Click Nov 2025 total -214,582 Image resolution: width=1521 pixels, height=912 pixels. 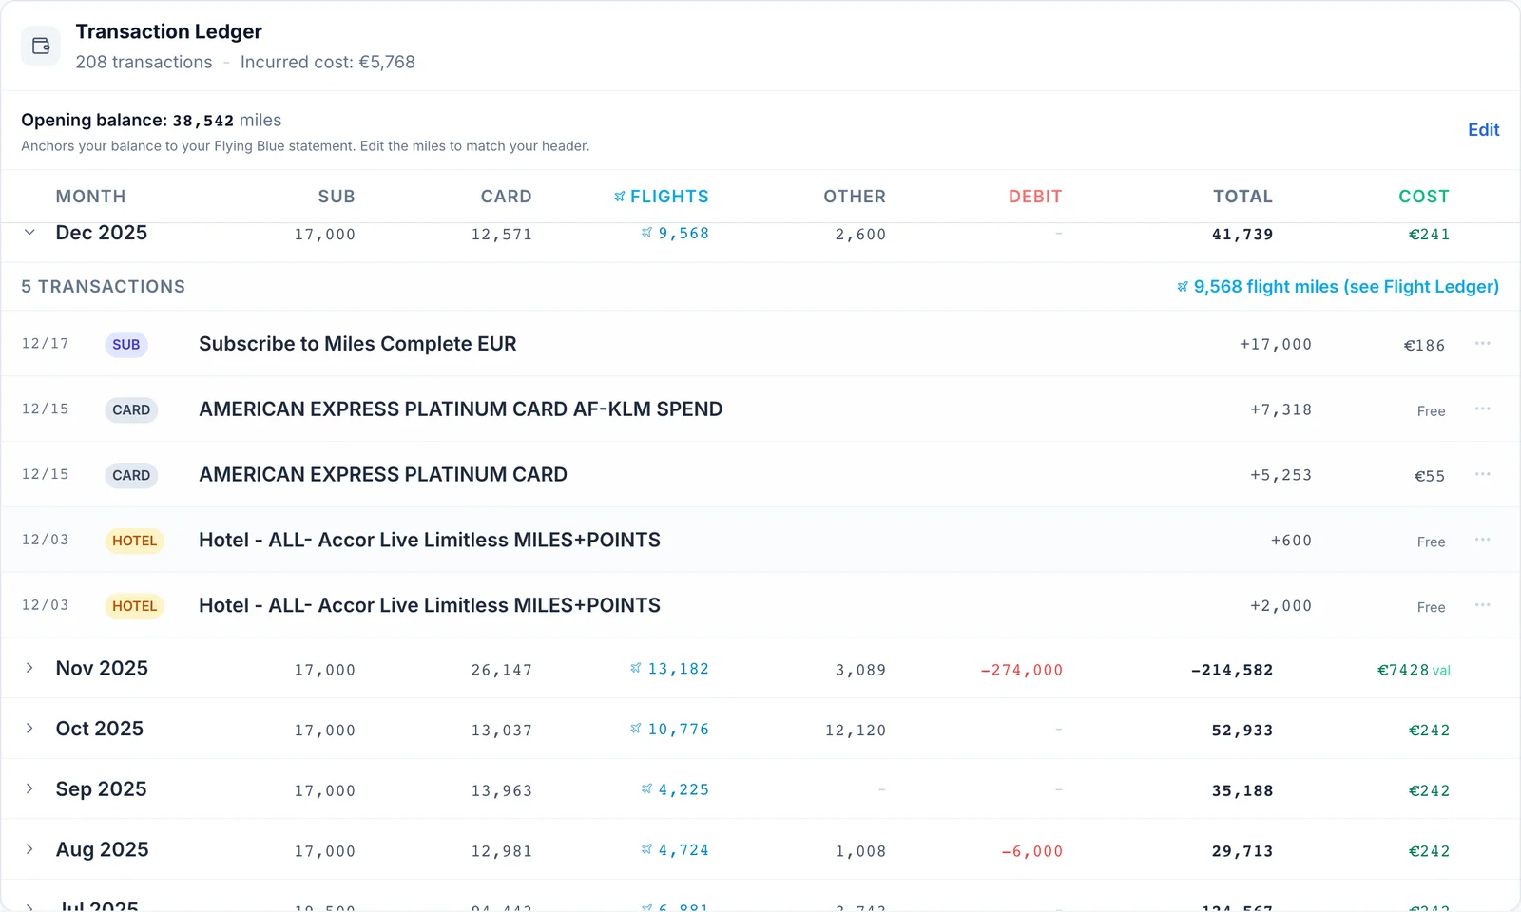1232,670
